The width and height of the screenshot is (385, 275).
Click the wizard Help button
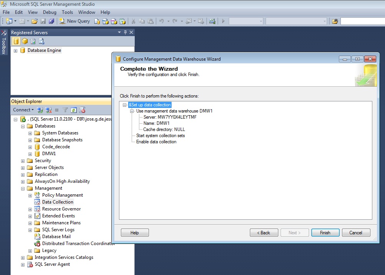(135, 232)
